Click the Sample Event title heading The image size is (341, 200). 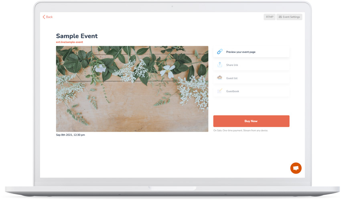(x=77, y=36)
